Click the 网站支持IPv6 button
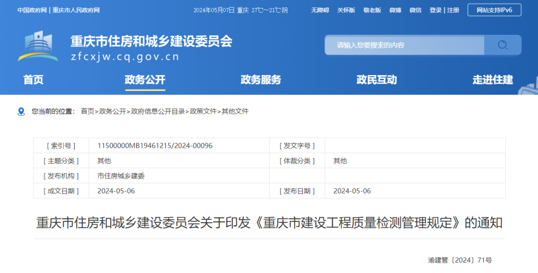The height and width of the screenshot is (273, 538). [x=494, y=10]
